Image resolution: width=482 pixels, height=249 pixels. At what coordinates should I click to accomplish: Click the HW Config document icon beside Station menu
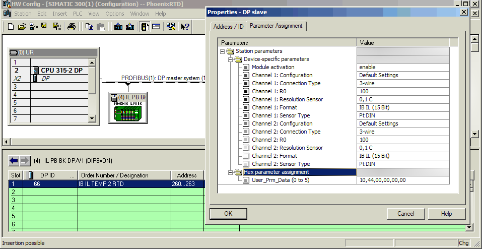click(7, 14)
